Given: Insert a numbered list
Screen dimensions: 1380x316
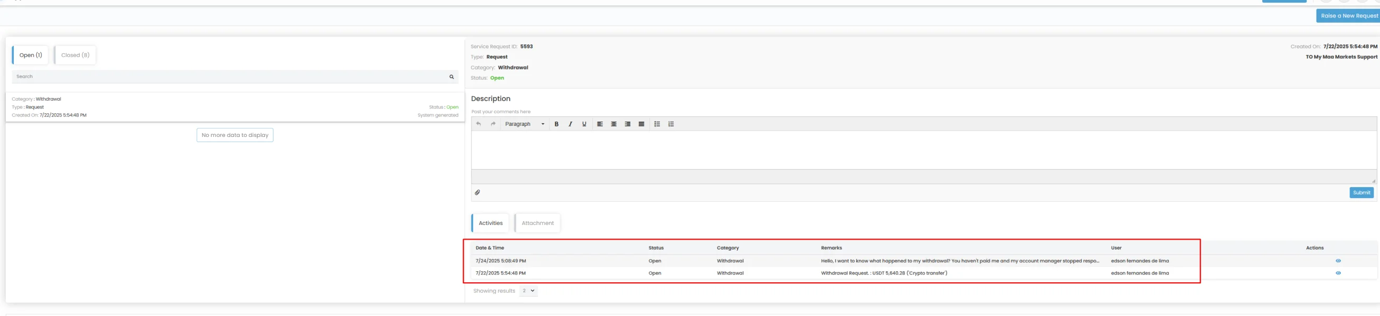Looking at the screenshot, I should point(671,124).
